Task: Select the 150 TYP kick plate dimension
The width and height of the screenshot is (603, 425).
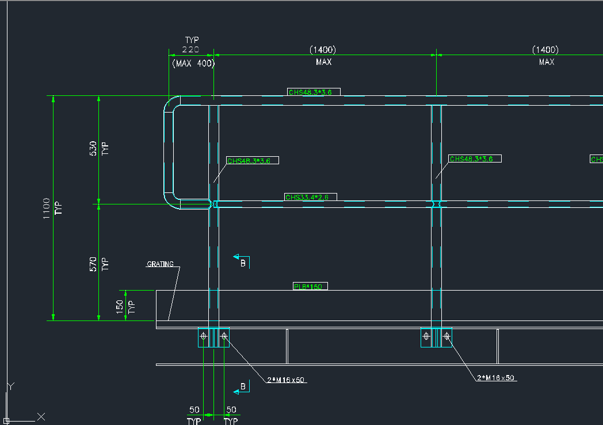Action: tap(125, 306)
